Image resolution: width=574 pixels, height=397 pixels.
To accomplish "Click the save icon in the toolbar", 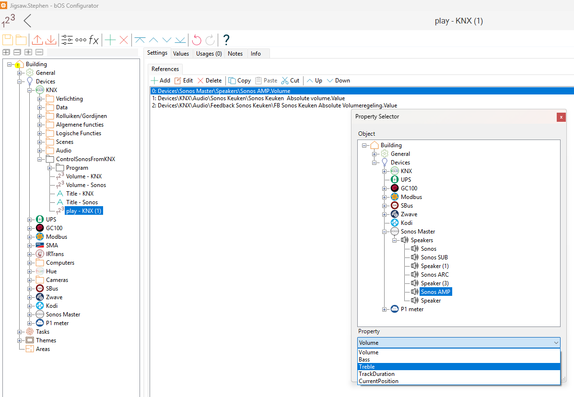I will pyautogui.click(x=8, y=40).
